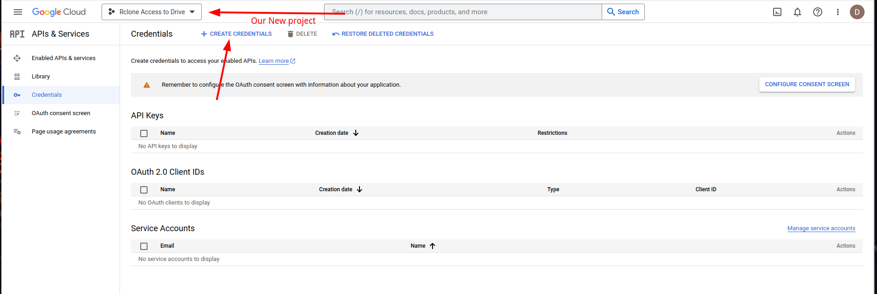This screenshot has width=877, height=294.
Task: Click the OAuth consent screen dots icon
Action: click(x=17, y=113)
